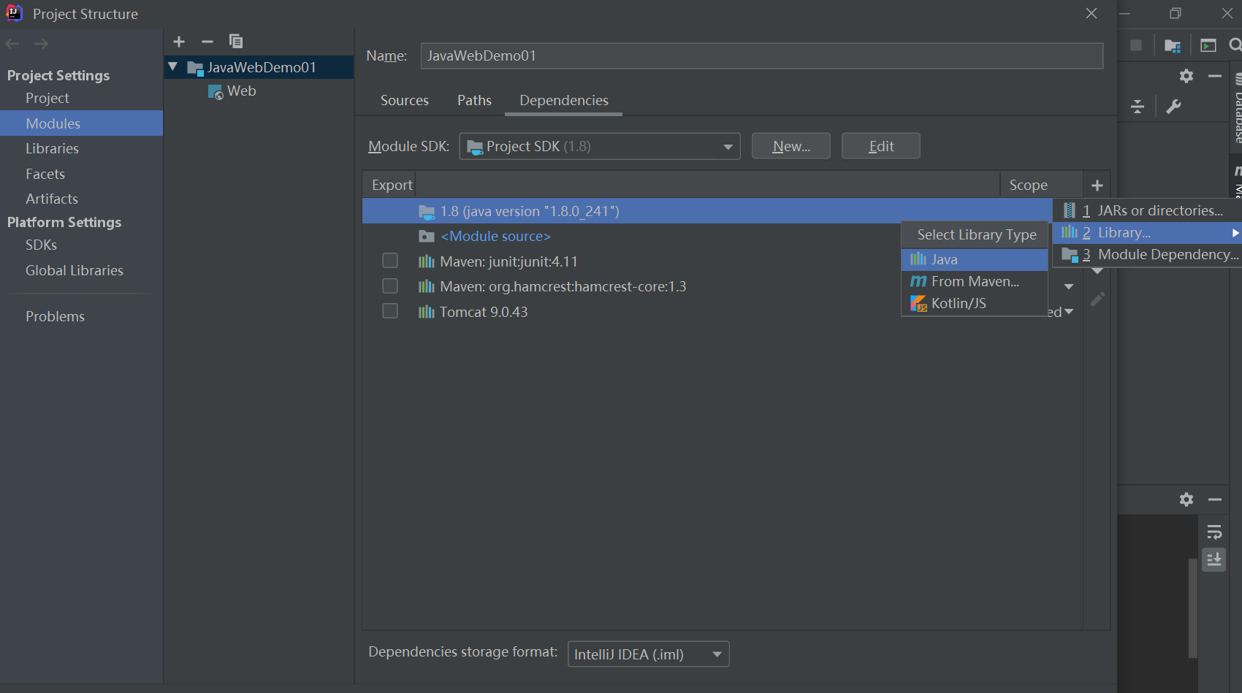The image size is (1242, 693).
Task: Open Libraries settings page
Action: coord(52,148)
